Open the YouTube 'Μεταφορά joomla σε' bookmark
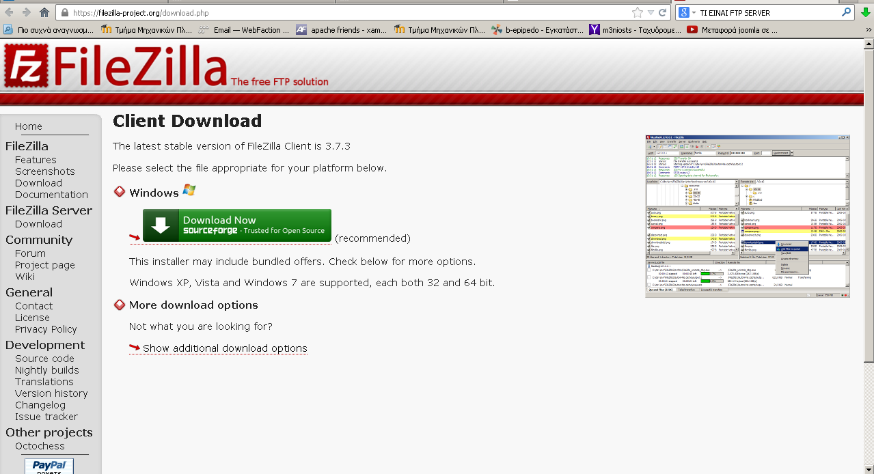This screenshot has height=474, width=874. [733, 29]
